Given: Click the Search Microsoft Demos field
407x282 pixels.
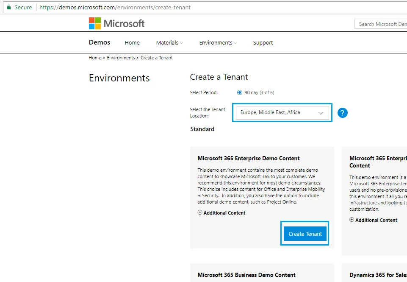Looking at the screenshot, I should pos(381,24).
